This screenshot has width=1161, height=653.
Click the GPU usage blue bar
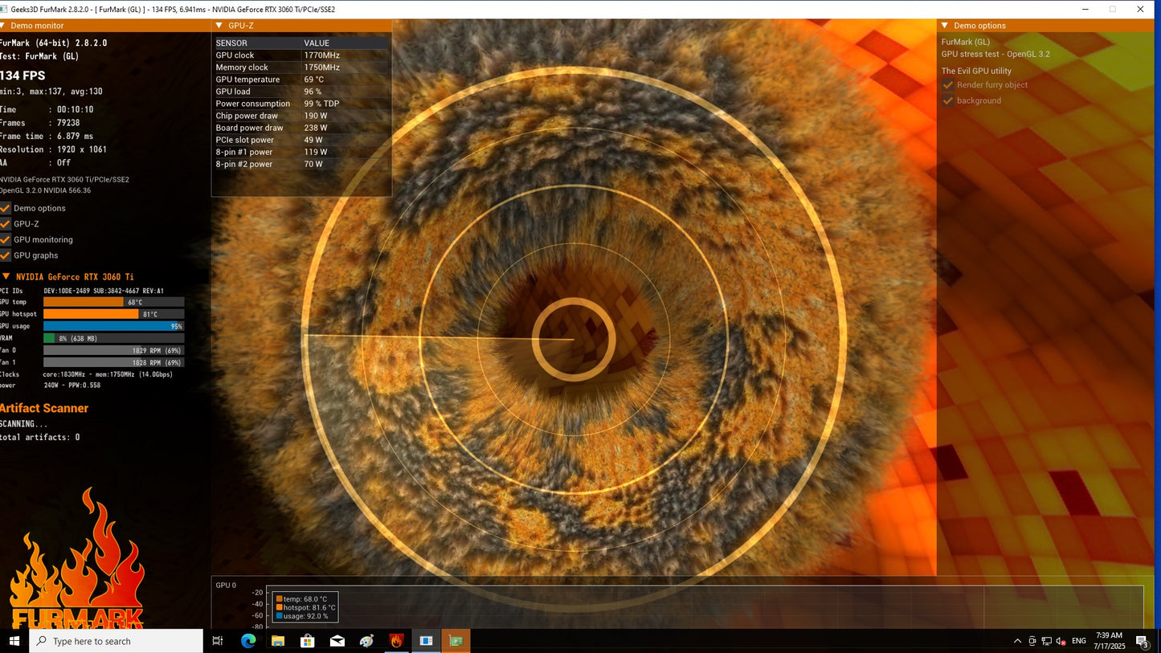[113, 326]
